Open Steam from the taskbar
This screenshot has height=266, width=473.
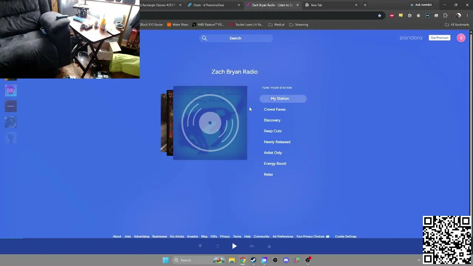(253, 260)
